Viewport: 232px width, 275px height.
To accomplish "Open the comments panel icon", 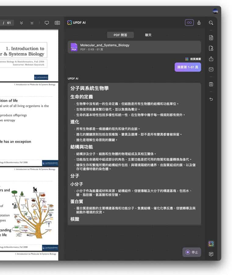I will click(x=211, y=254).
